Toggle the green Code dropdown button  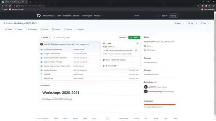pyautogui.click(x=134, y=38)
